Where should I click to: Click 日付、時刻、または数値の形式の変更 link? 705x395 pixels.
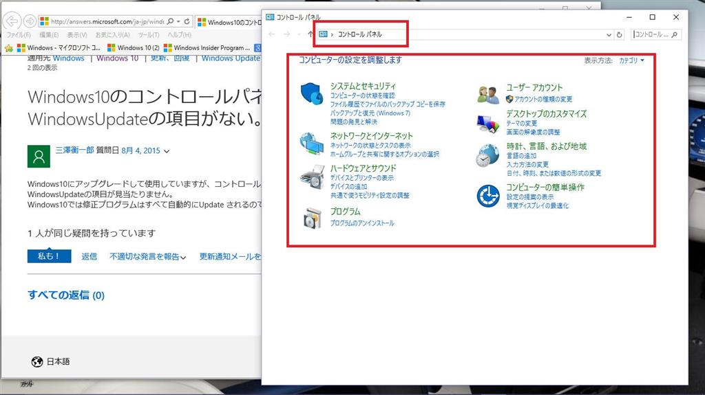(x=554, y=173)
